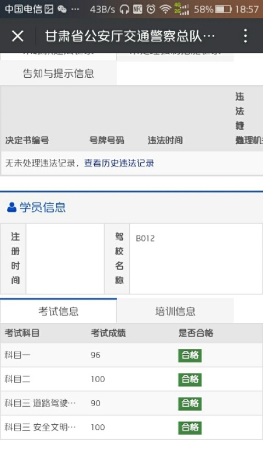
Task: Tap the Wi-Fi signal icon
Action: pos(165,9)
